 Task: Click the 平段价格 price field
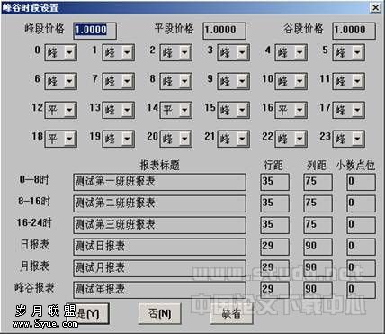(224, 31)
